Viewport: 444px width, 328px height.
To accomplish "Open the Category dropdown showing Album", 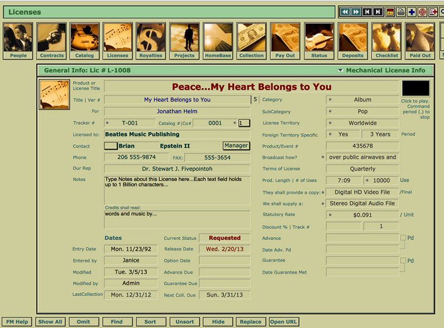I will coord(362,100).
